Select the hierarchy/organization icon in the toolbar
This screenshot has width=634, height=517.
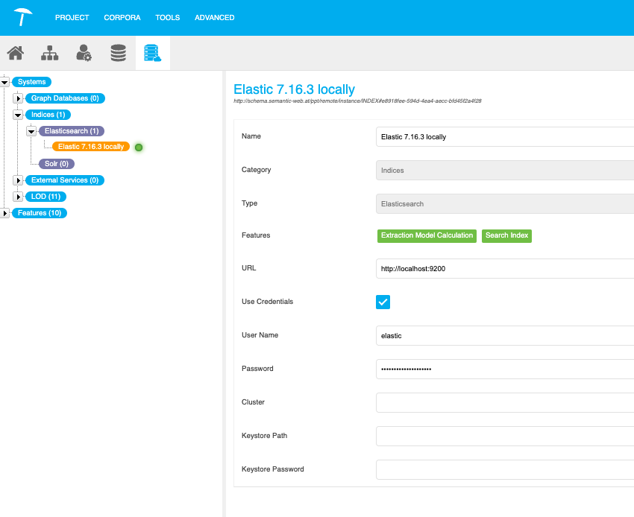(x=49, y=52)
